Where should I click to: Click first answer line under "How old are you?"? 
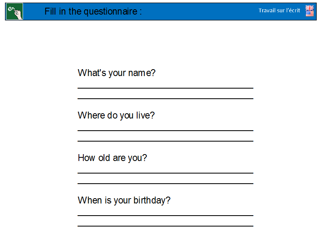point(165,172)
